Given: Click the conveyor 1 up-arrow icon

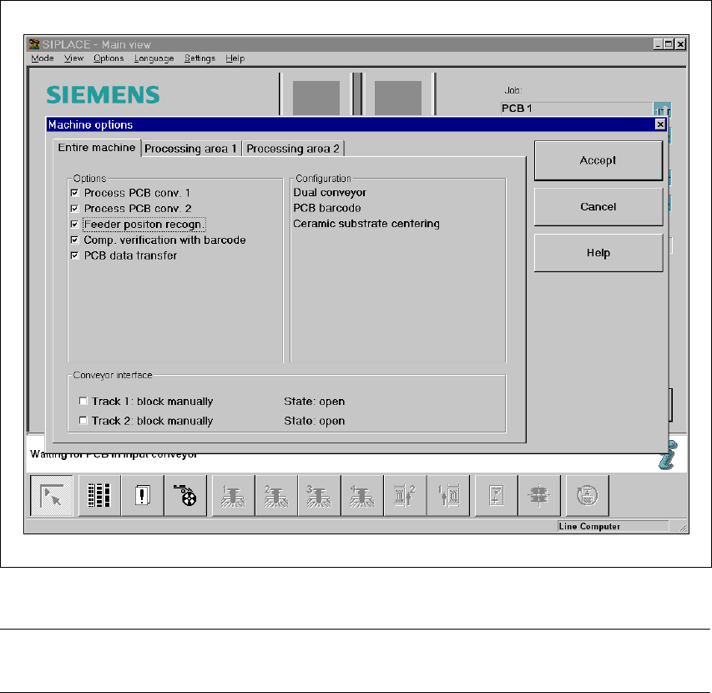Looking at the screenshot, I should coord(447,495).
